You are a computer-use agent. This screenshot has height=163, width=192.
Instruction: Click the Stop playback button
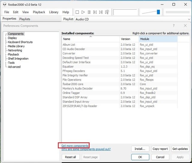click(x=77, y=12)
